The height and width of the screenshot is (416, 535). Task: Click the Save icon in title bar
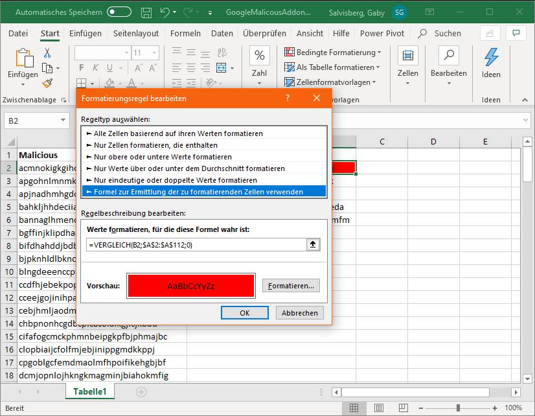[146, 12]
